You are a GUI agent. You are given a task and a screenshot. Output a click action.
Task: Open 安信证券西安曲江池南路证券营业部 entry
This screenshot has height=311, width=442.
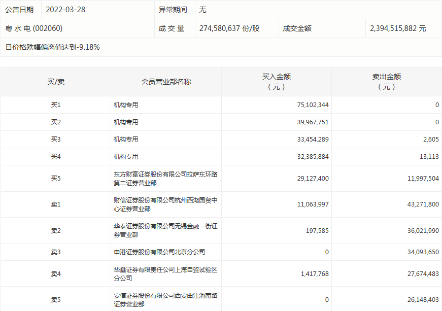(x=165, y=300)
